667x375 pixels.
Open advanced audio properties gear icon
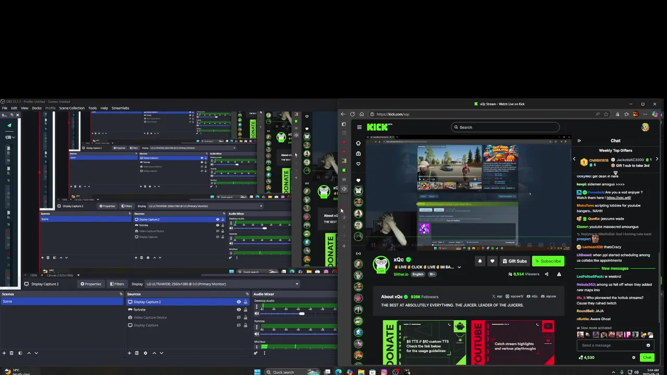[255, 353]
